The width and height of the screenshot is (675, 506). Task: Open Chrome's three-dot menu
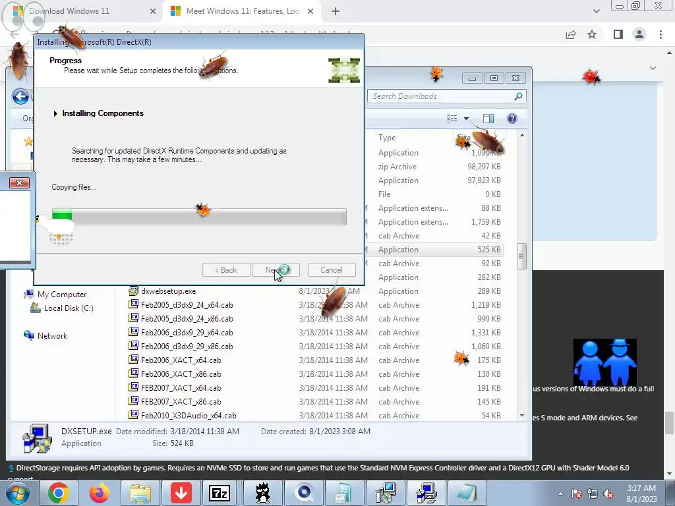pos(660,34)
